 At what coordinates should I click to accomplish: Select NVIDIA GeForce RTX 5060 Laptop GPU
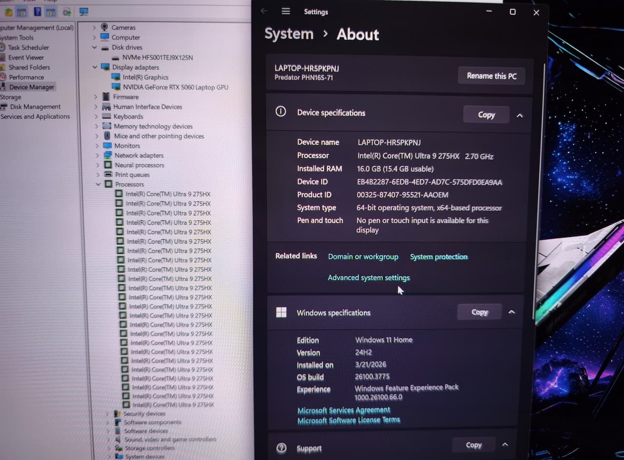point(175,87)
